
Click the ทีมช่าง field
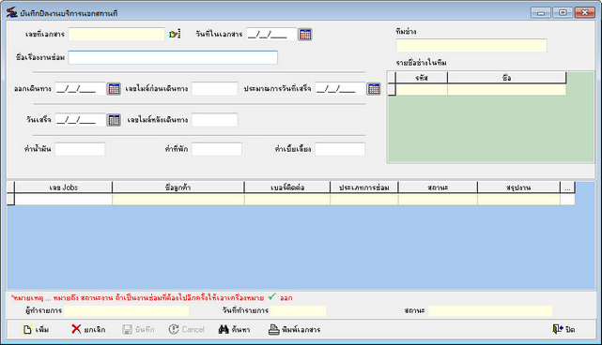click(x=471, y=46)
